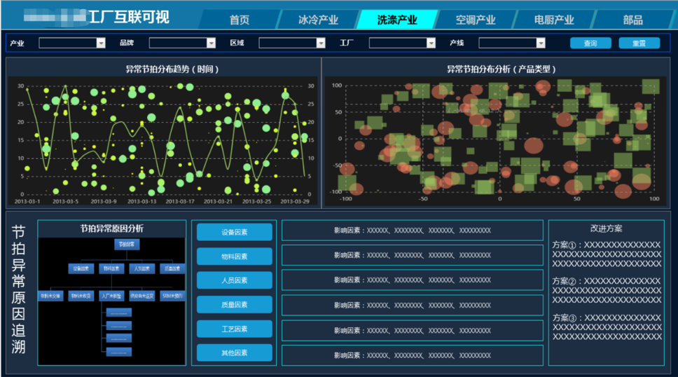Open the 冰冷产业 tab
Image resolution: width=678 pixels, height=377 pixels.
(x=319, y=20)
